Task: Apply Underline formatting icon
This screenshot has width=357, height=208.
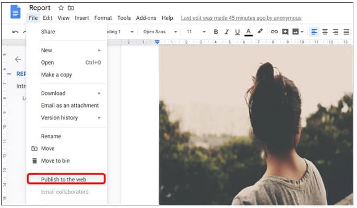Action: pyautogui.click(x=237, y=32)
